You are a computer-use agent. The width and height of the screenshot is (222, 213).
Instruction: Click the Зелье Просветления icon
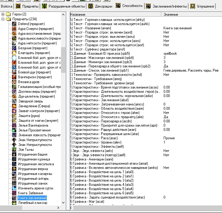tap(14, 130)
